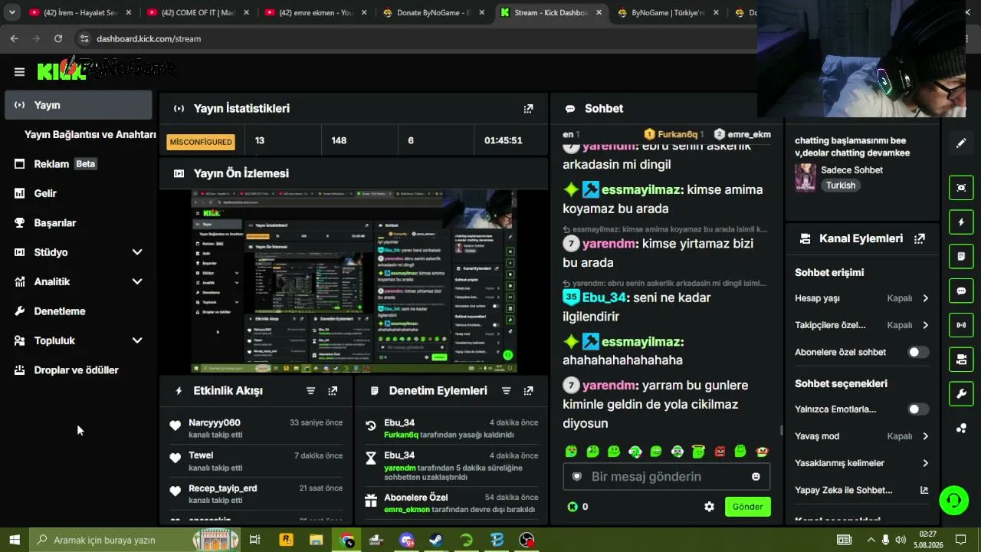Open the green headset support button
981x552 pixels.
pos(954,501)
